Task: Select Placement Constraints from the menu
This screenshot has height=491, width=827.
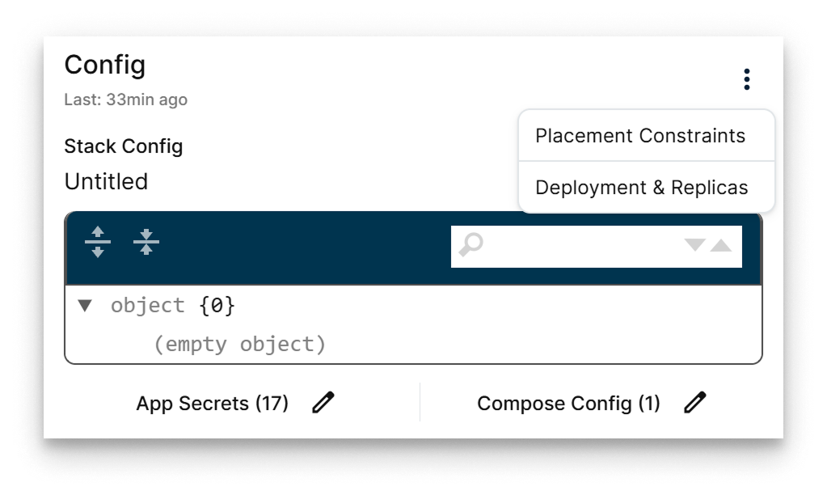Action: [x=639, y=135]
